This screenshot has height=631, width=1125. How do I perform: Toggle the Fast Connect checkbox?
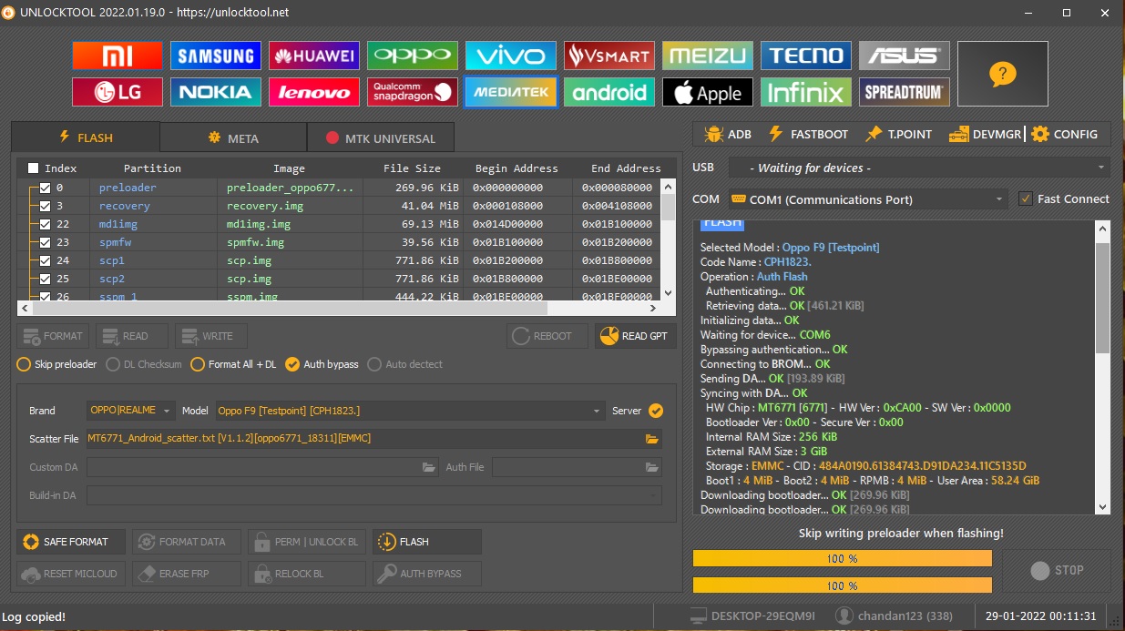(x=1026, y=198)
